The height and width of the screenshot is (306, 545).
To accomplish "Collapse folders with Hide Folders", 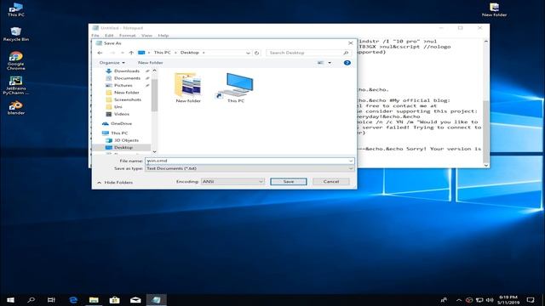I will click(115, 182).
